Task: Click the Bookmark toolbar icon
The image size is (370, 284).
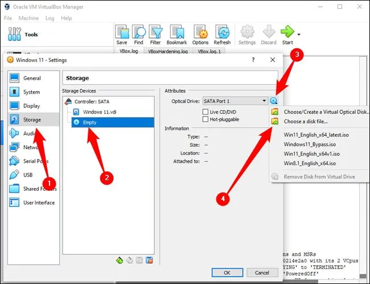Action: click(176, 34)
